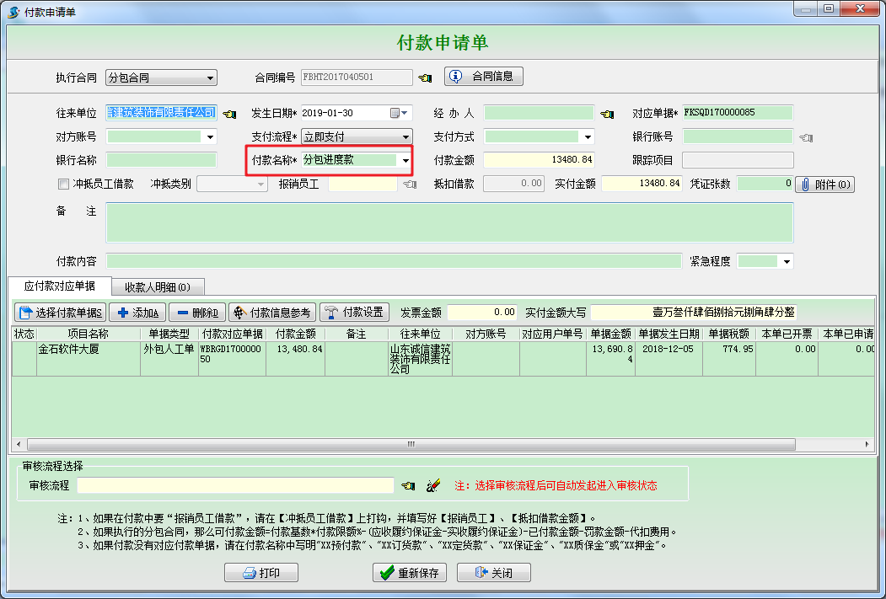Open the calendar picker in 发生日期
Viewport: 886px width, 599px height.
click(x=395, y=113)
